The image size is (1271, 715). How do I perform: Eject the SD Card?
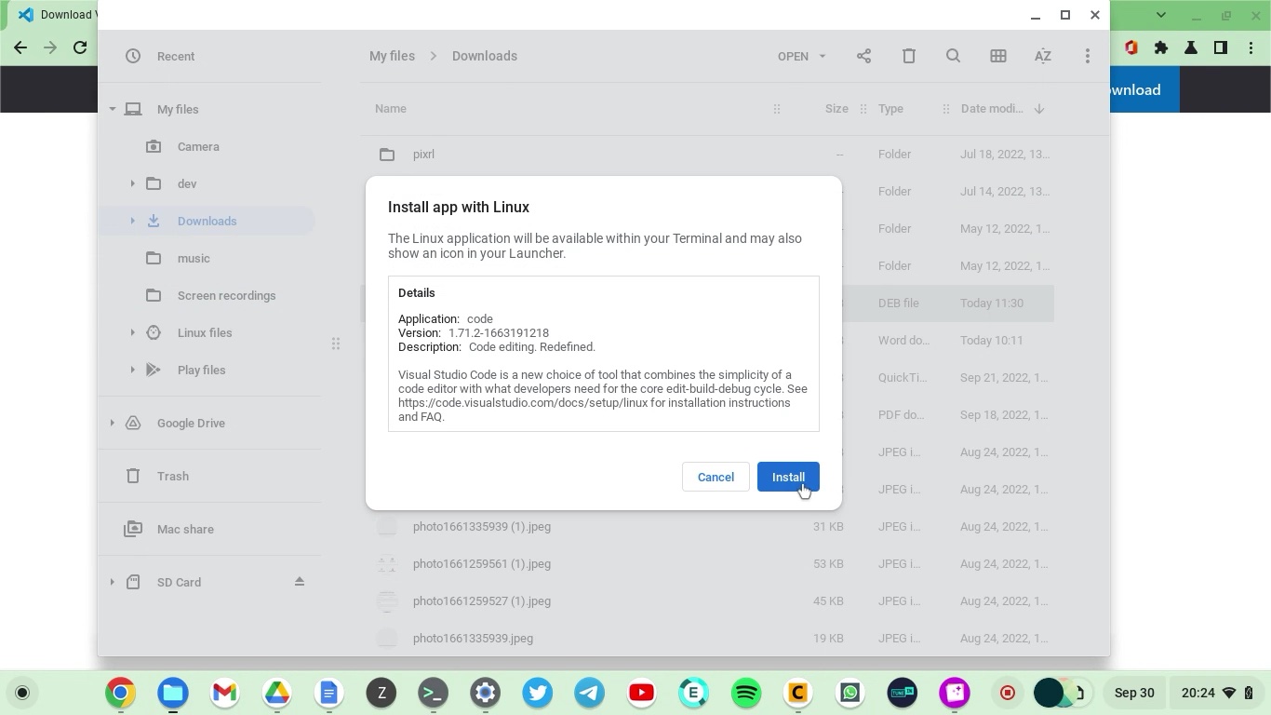click(x=300, y=582)
